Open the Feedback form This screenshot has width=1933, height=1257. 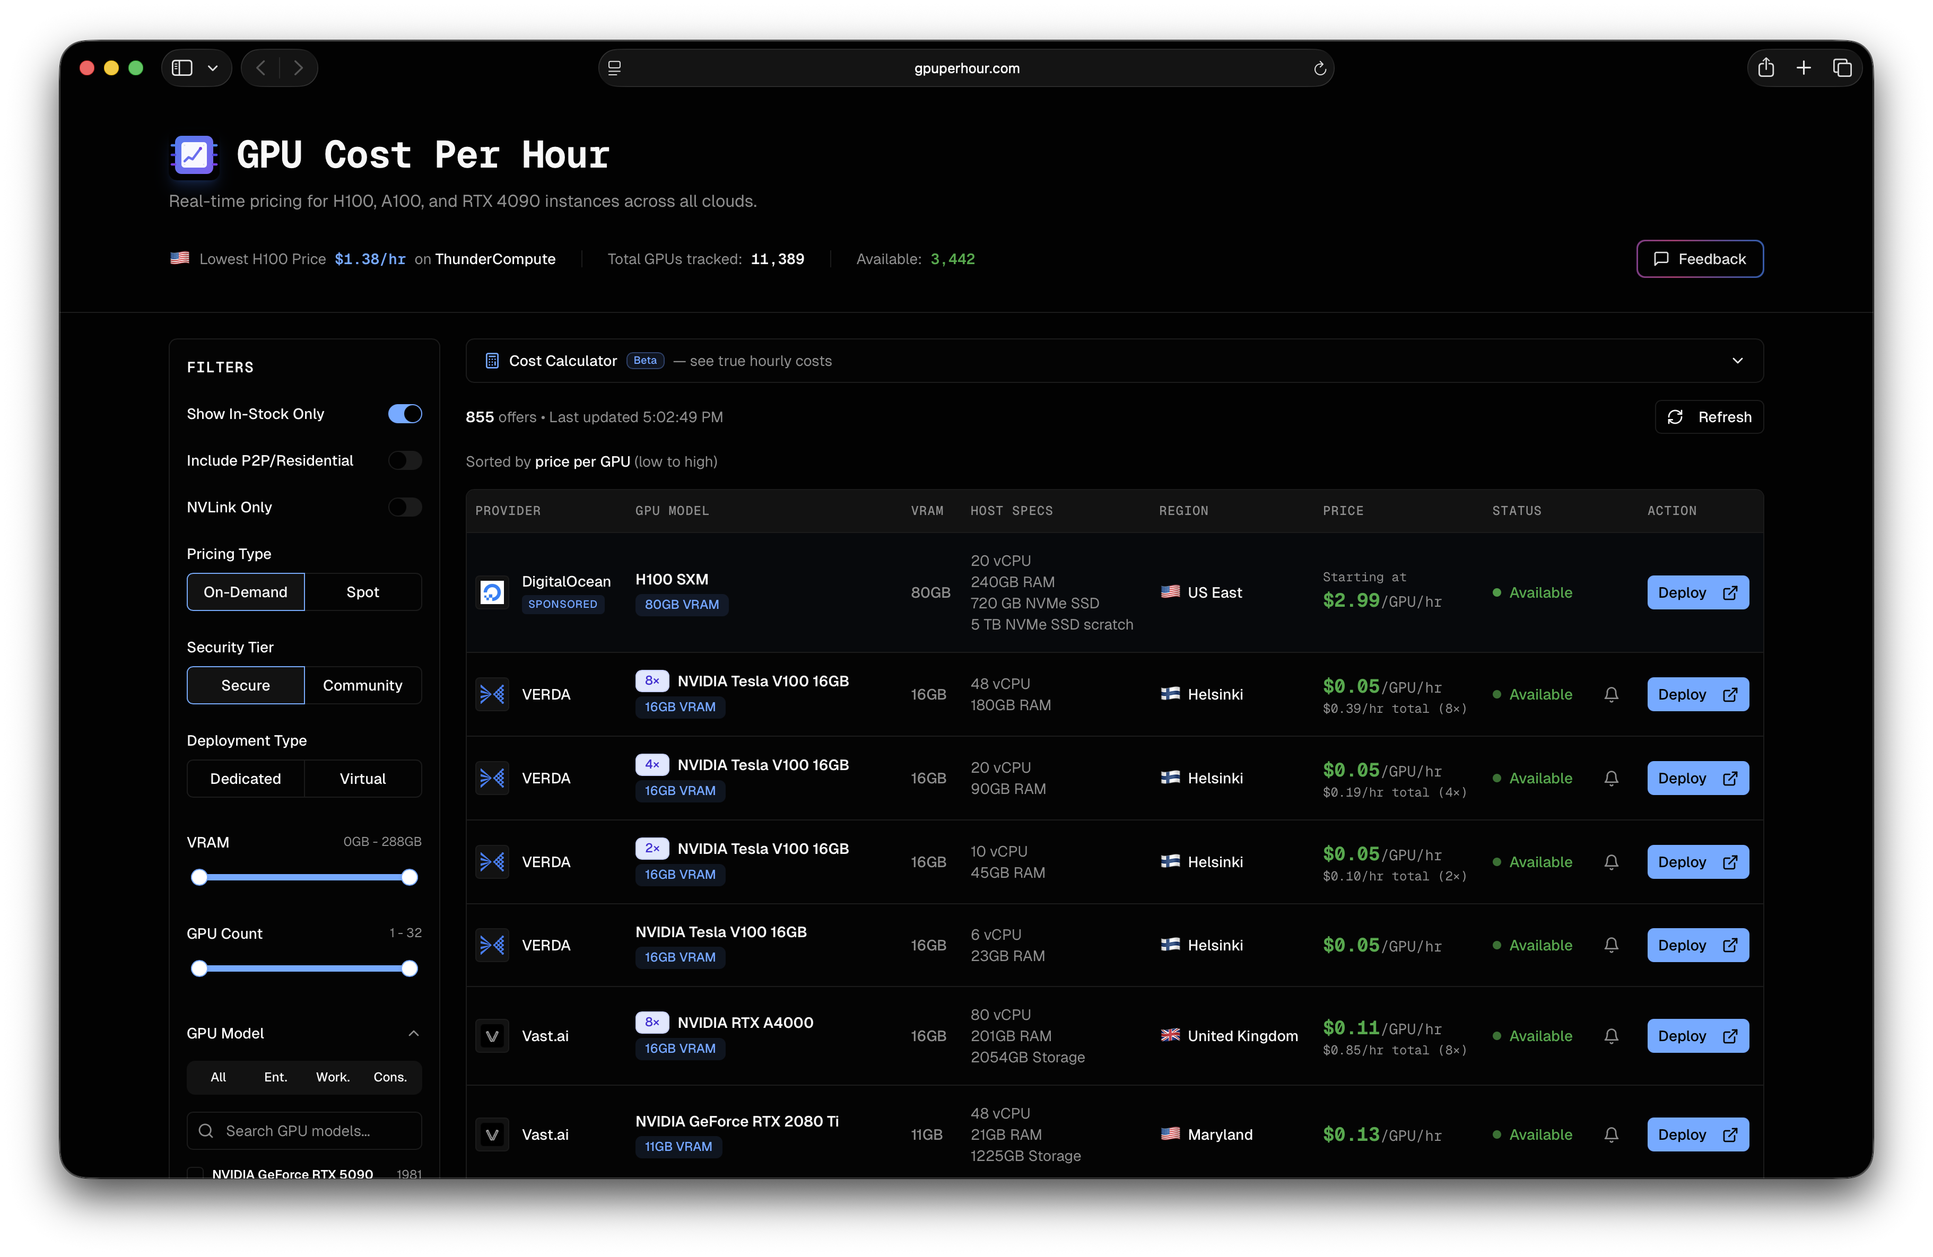[x=1700, y=259]
